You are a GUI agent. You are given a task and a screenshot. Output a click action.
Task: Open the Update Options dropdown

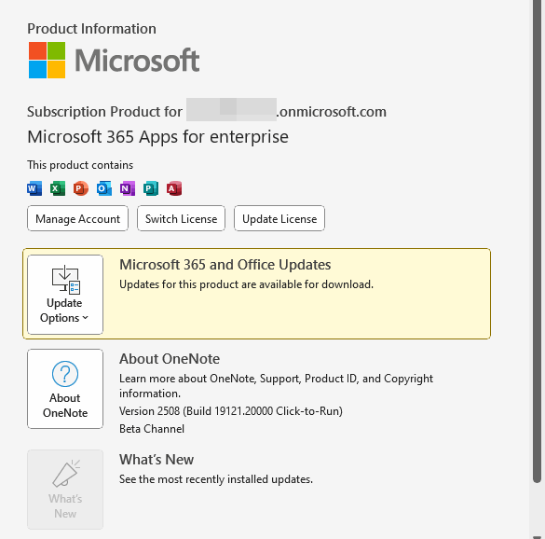(65, 295)
